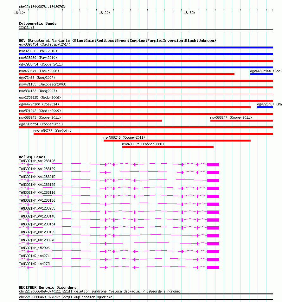This screenshot has width=282, height=302.
Task: Select the 22q11.21 band label
Action: click(27, 27)
